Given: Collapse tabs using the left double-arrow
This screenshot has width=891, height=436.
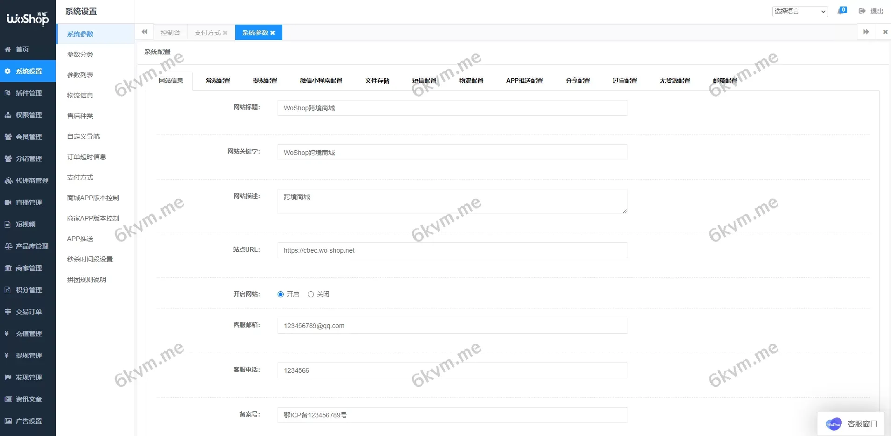Looking at the screenshot, I should [144, 32].
